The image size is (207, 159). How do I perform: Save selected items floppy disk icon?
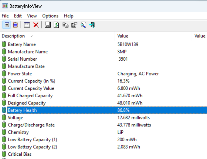click(48, 25)
